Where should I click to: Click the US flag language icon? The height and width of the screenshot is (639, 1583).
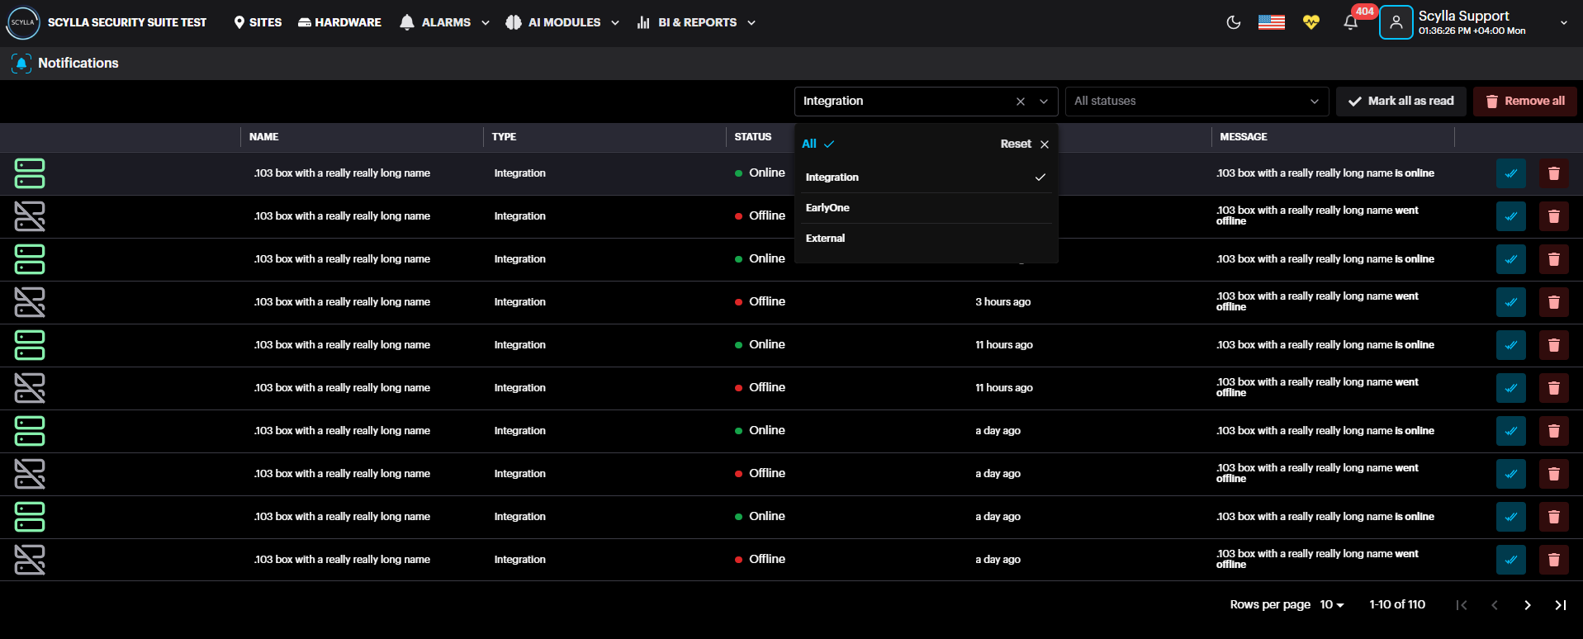1271,22
